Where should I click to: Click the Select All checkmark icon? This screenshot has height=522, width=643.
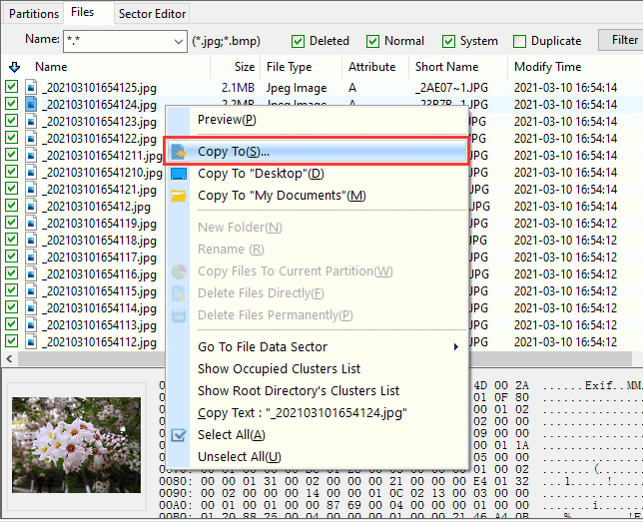[x=179, y=435]
